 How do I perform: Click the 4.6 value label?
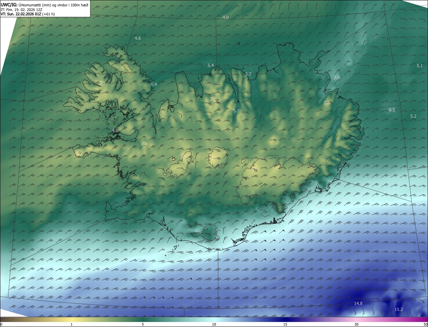pos(115,130)
